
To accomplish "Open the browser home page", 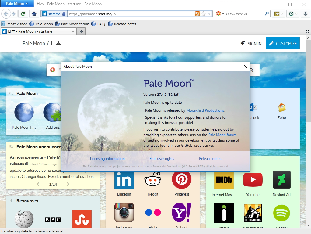I will (34, 14).
